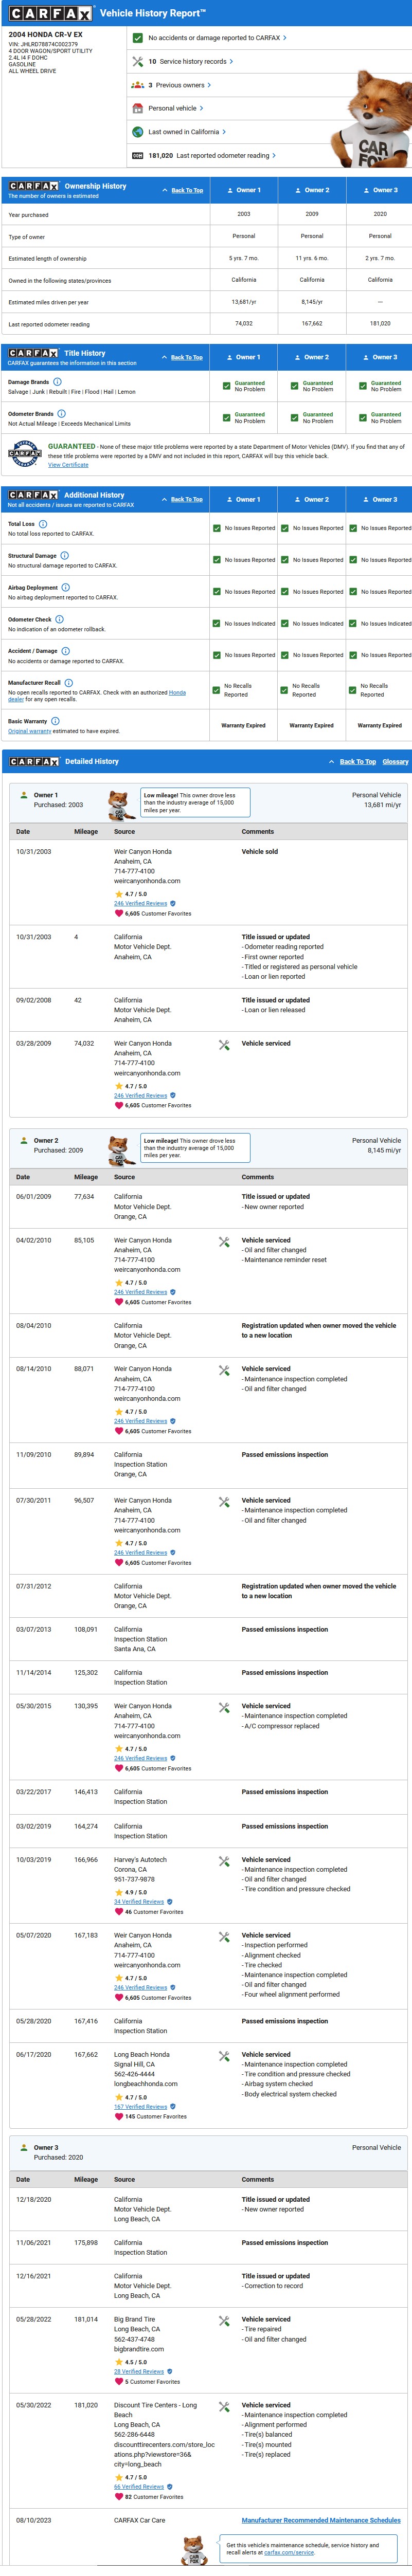Open the info icon next to Basic Warranty
This screenshot has width=412, height=2576.
[55, 720]
